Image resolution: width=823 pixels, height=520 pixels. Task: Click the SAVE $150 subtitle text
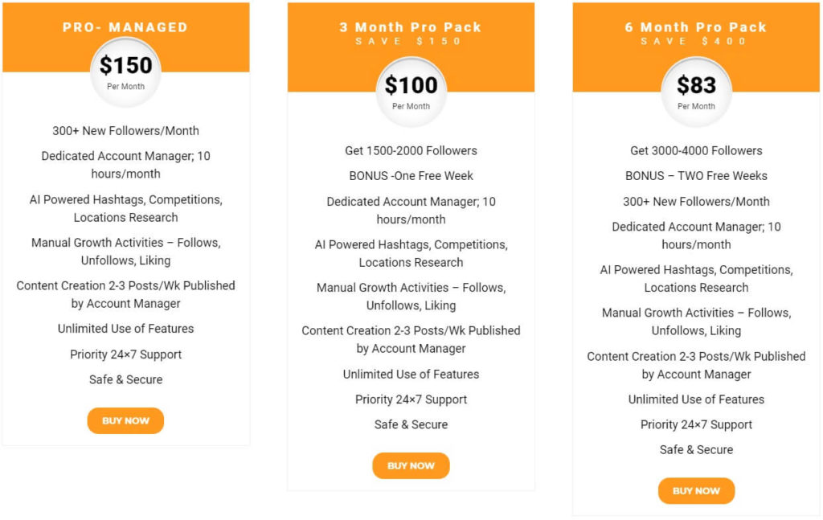point(408,42)
